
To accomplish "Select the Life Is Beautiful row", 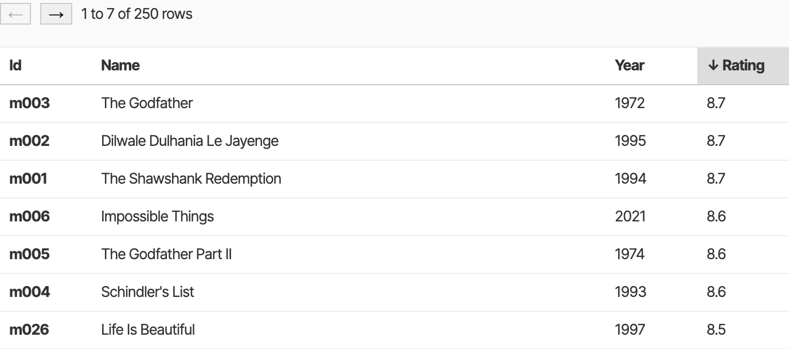I will 148,330.
